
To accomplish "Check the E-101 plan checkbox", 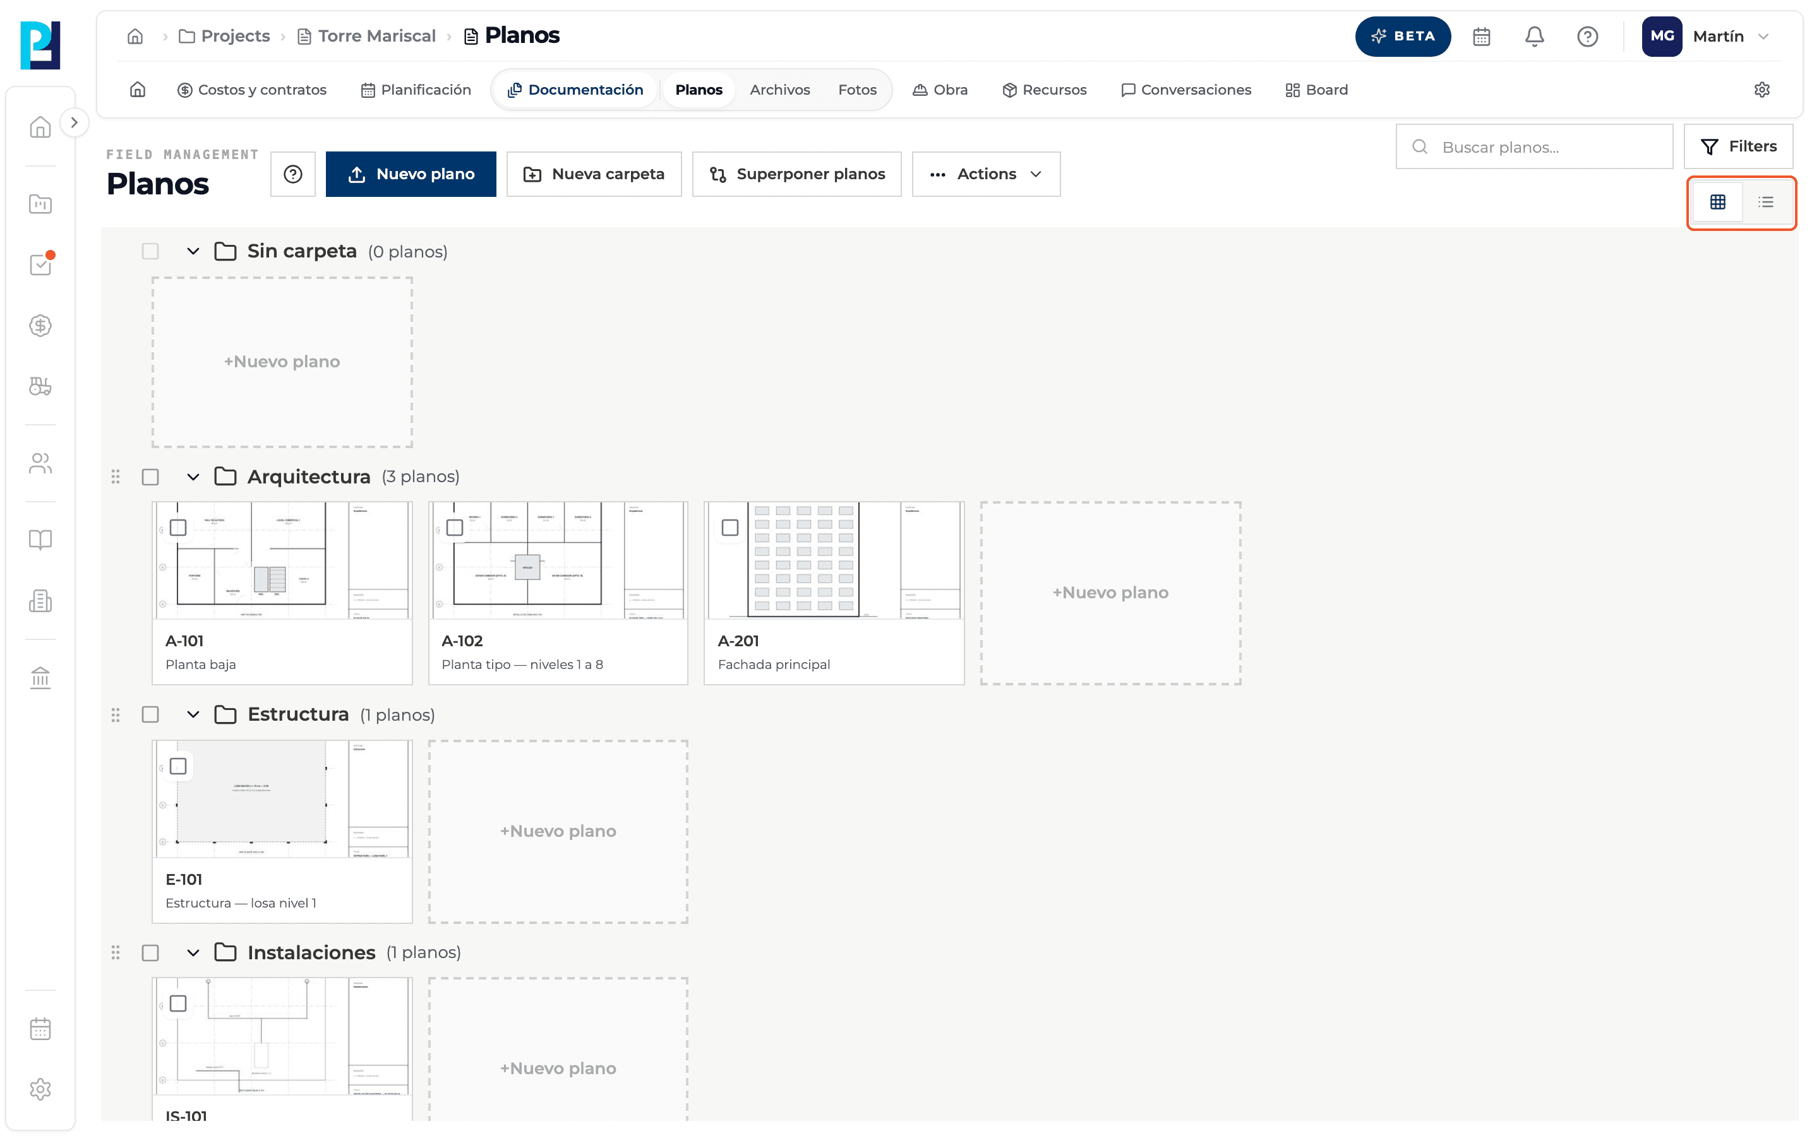I will 178,766.
